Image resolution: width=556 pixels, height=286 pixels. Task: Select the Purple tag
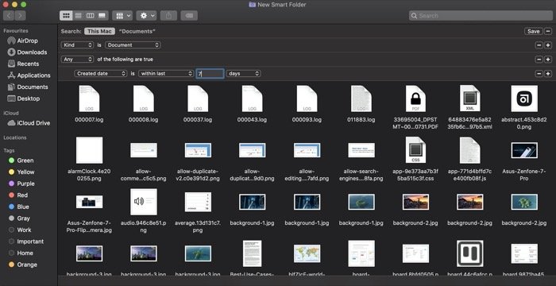coord(21,184)
